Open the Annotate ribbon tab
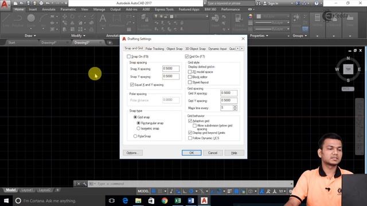367x206 pixels. (49, 9)
